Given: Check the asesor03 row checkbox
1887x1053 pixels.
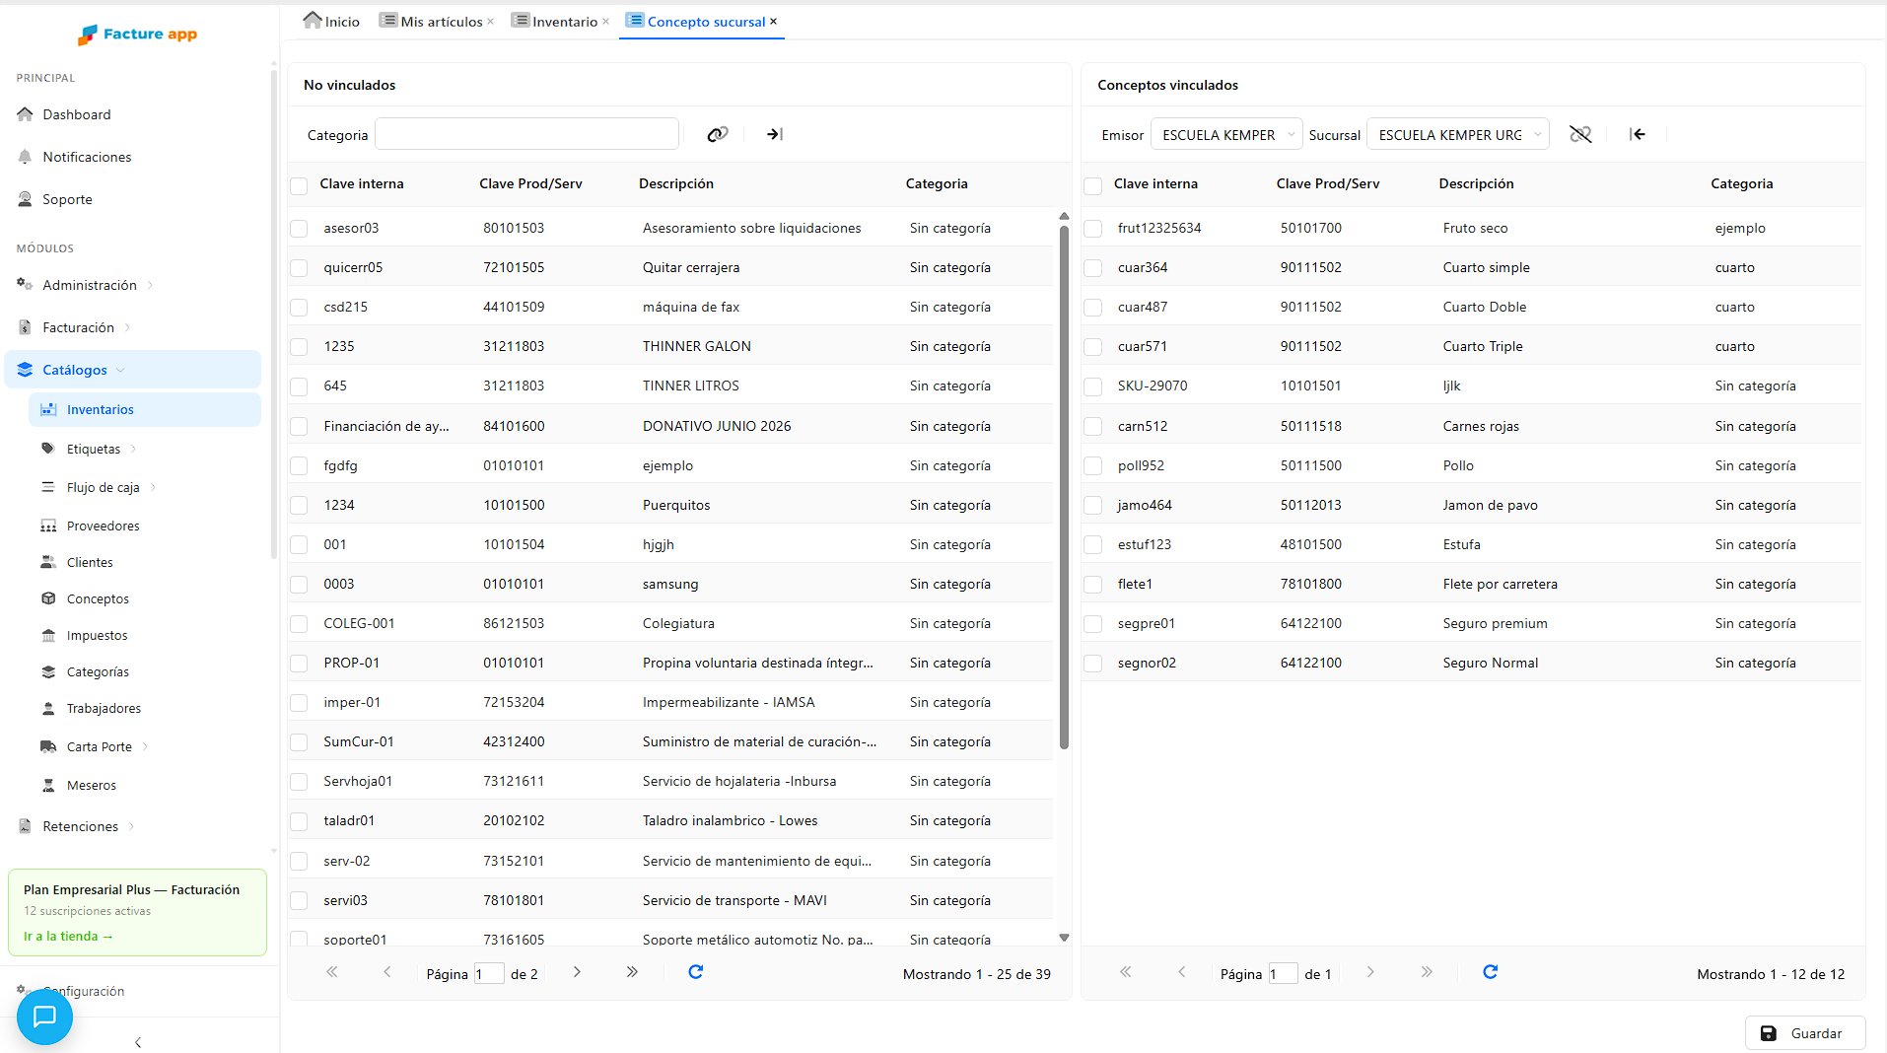Looking at the screenshot, I should point(299,229).
